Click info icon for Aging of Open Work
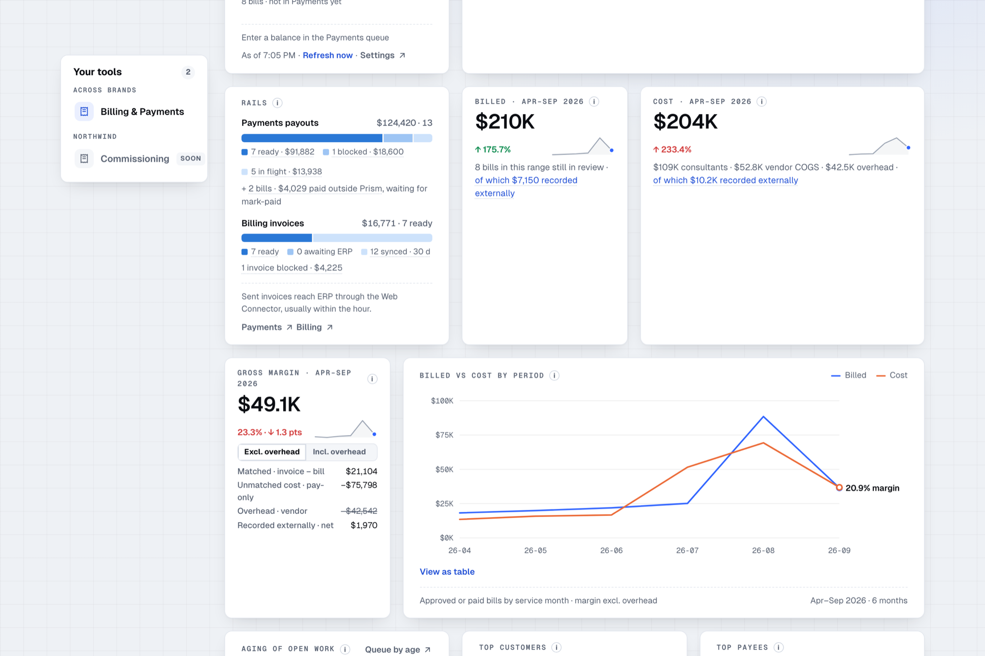The width and height of the screenshot is (985, 656). [345, 649]
